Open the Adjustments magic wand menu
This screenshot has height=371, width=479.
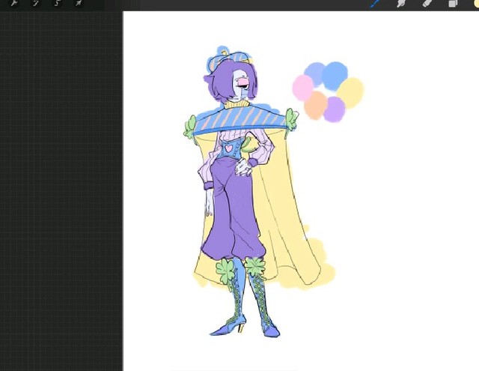(35, 4)
